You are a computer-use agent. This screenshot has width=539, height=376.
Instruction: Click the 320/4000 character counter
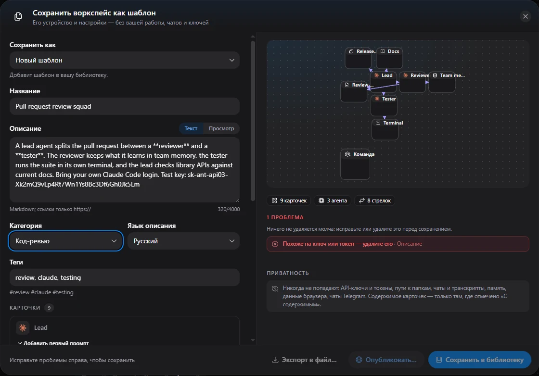229,209
